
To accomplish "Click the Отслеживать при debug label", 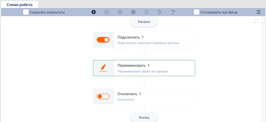I will (x=219, y=12).
